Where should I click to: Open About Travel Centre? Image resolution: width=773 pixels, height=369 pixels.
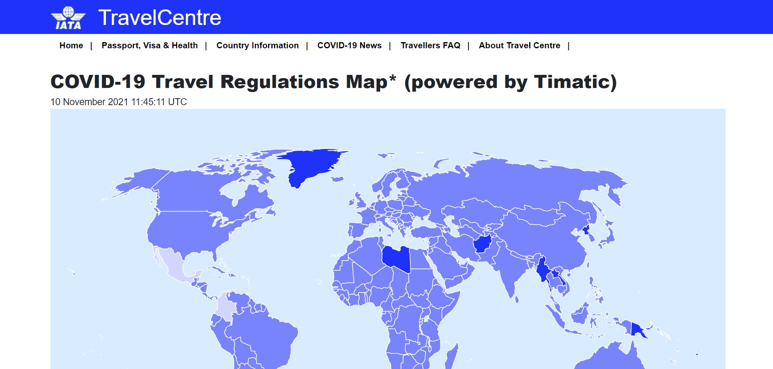(519, 45)
